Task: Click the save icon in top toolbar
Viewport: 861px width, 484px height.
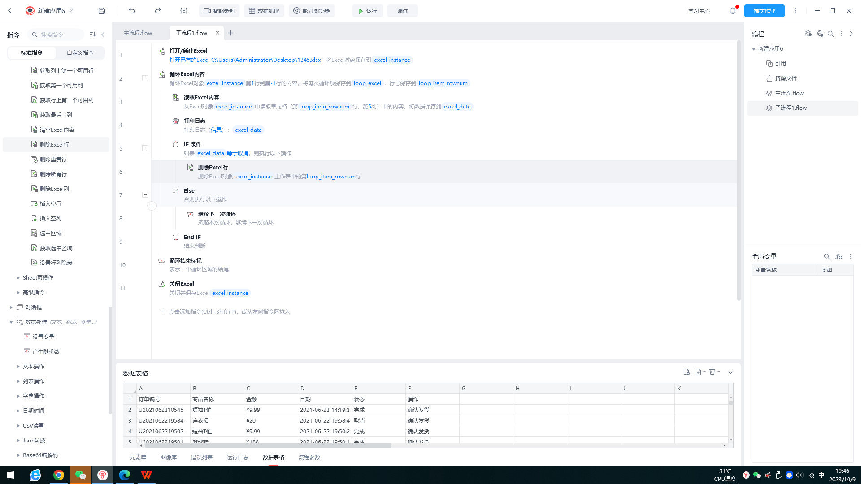Action: pos(102,11)
